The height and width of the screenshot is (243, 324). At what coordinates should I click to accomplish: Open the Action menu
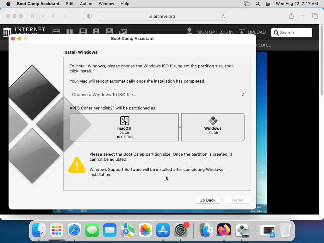86,4
